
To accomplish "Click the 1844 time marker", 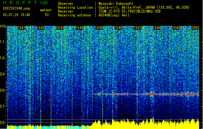I will (79, 28).
